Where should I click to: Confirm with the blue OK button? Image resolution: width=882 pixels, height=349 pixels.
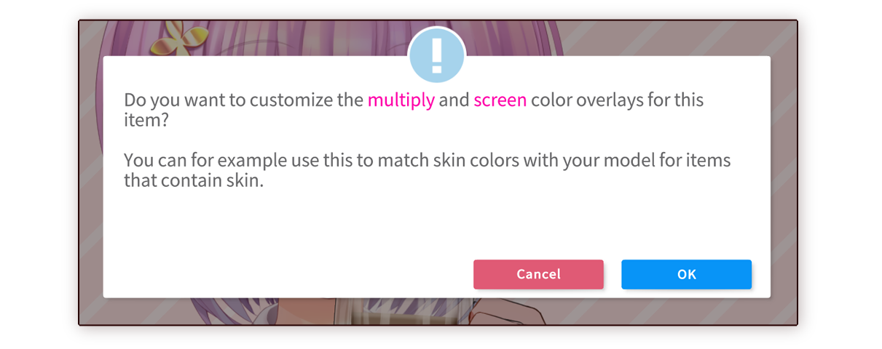[686, 274]
